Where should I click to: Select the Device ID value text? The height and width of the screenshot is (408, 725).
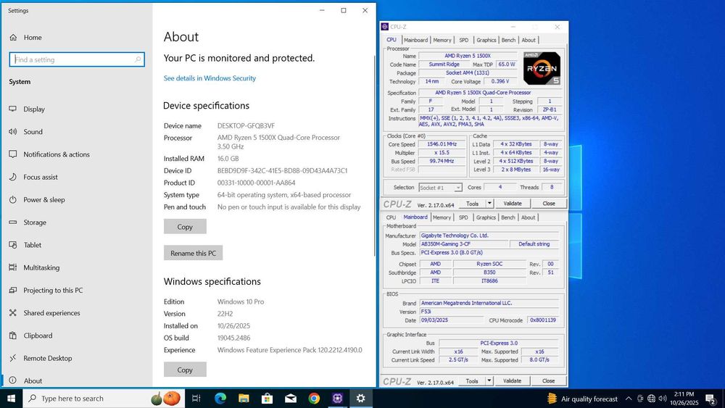(x=282, y=170)
